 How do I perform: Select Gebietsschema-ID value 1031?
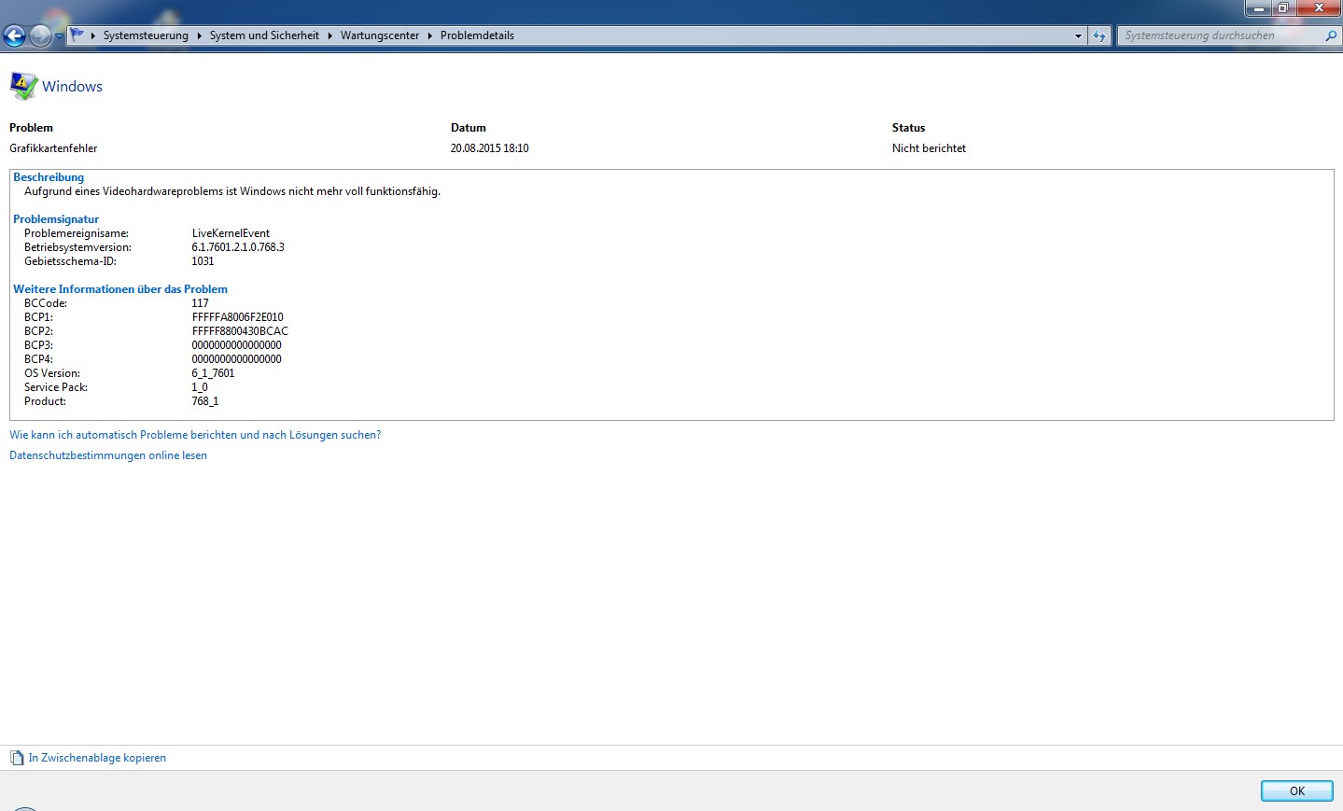203,261
